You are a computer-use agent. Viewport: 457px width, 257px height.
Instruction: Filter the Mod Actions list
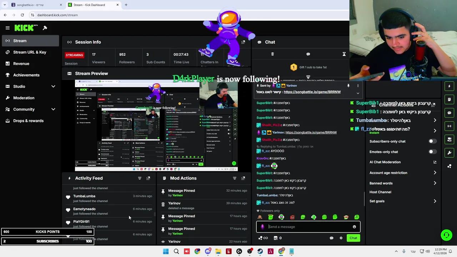tap(235, 178)
